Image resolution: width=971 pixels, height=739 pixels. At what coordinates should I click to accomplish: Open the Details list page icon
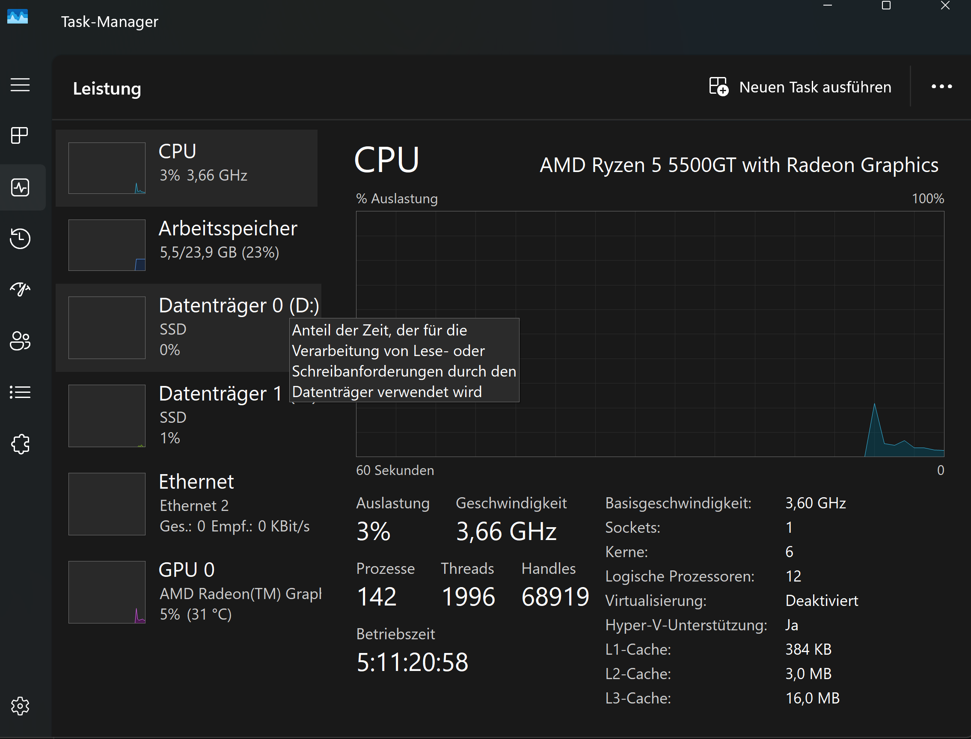coord(20,392)
